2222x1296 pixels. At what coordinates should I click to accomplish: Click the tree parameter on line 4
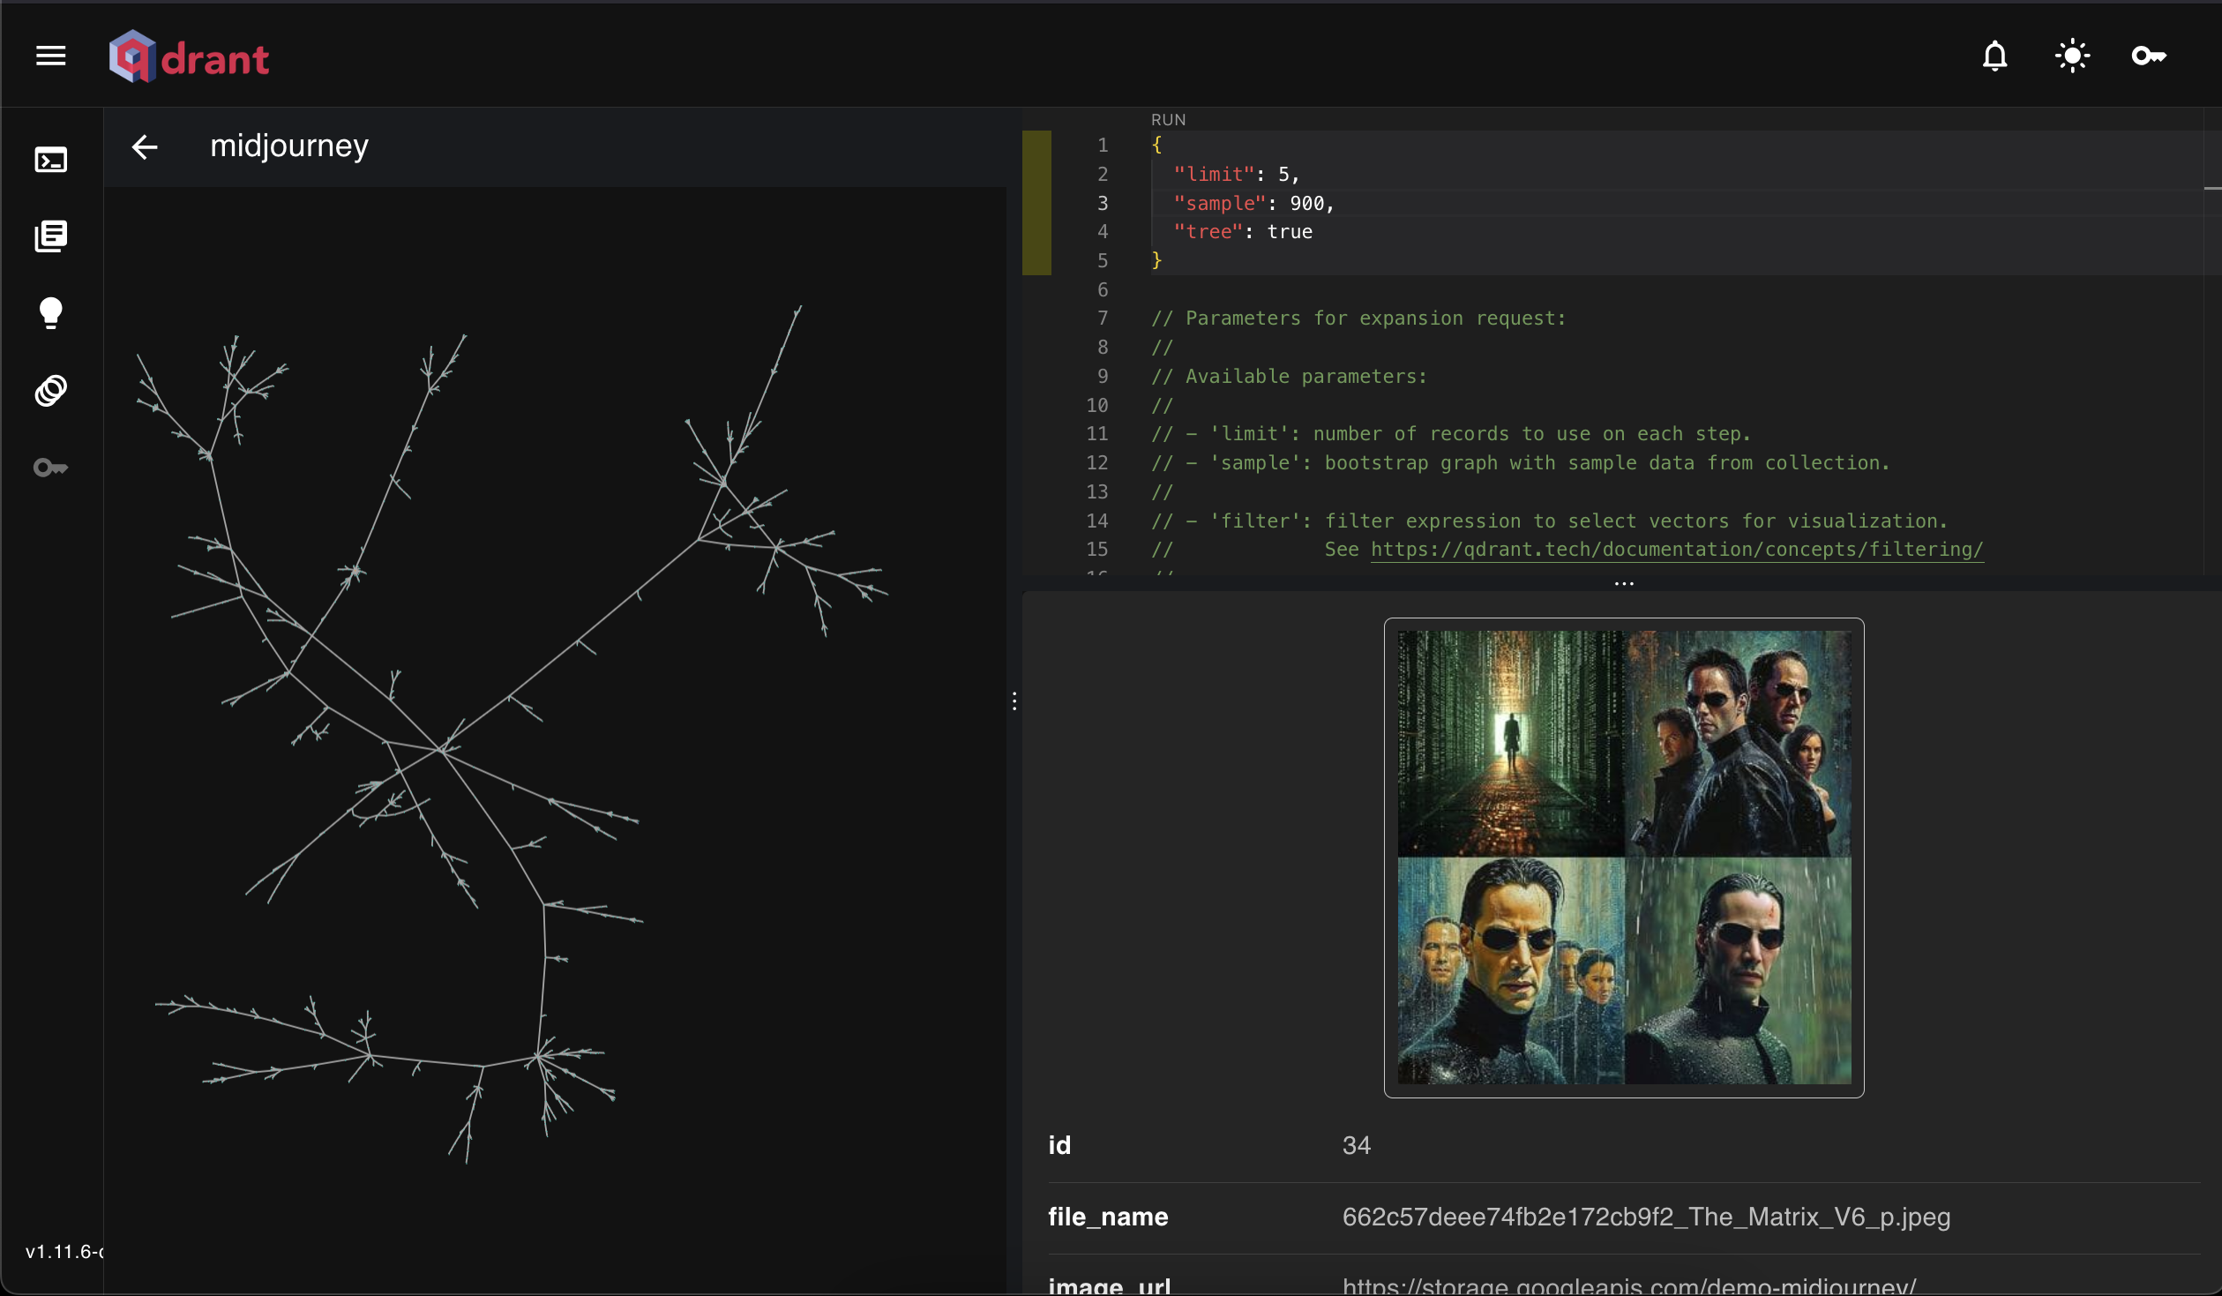tap(1208, 231)
